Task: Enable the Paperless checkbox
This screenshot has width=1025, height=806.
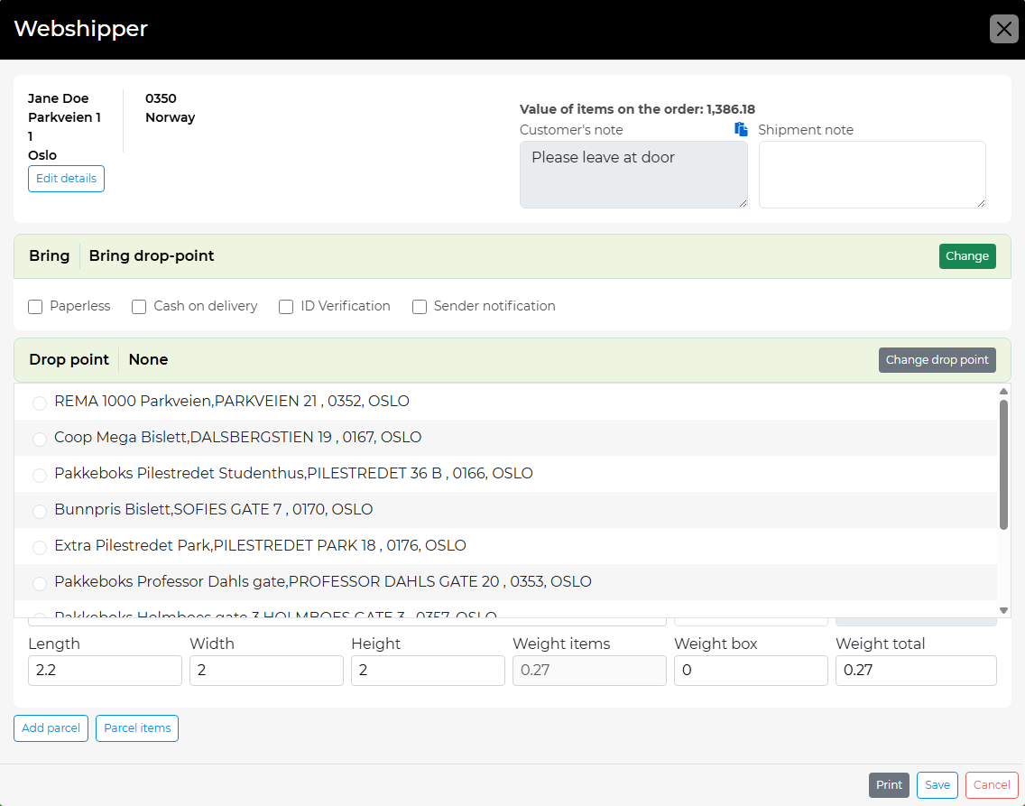Action: [x=36, y=307]
